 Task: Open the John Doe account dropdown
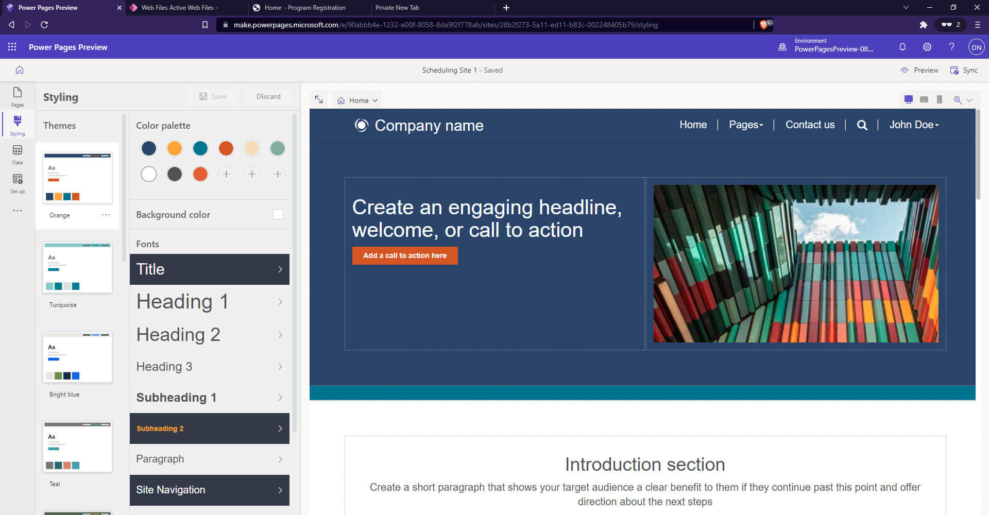point(914,125)
